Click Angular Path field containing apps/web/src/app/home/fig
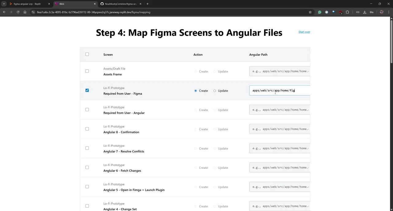Screen dimensions: 393x211 [x=280, y=91]
